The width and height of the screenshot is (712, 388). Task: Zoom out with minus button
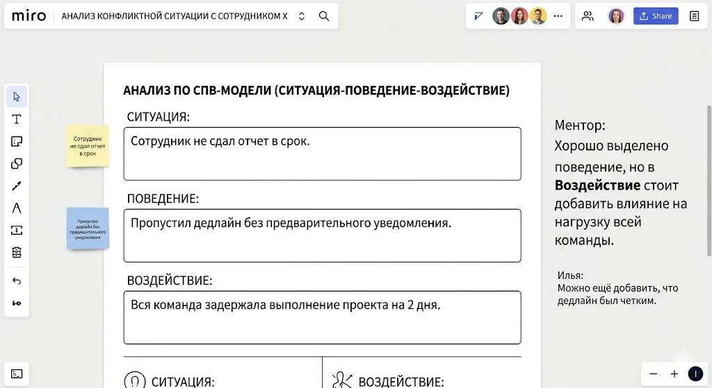[654, 374]
